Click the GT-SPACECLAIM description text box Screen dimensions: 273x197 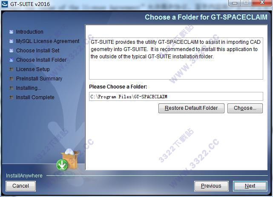[176, 58]
